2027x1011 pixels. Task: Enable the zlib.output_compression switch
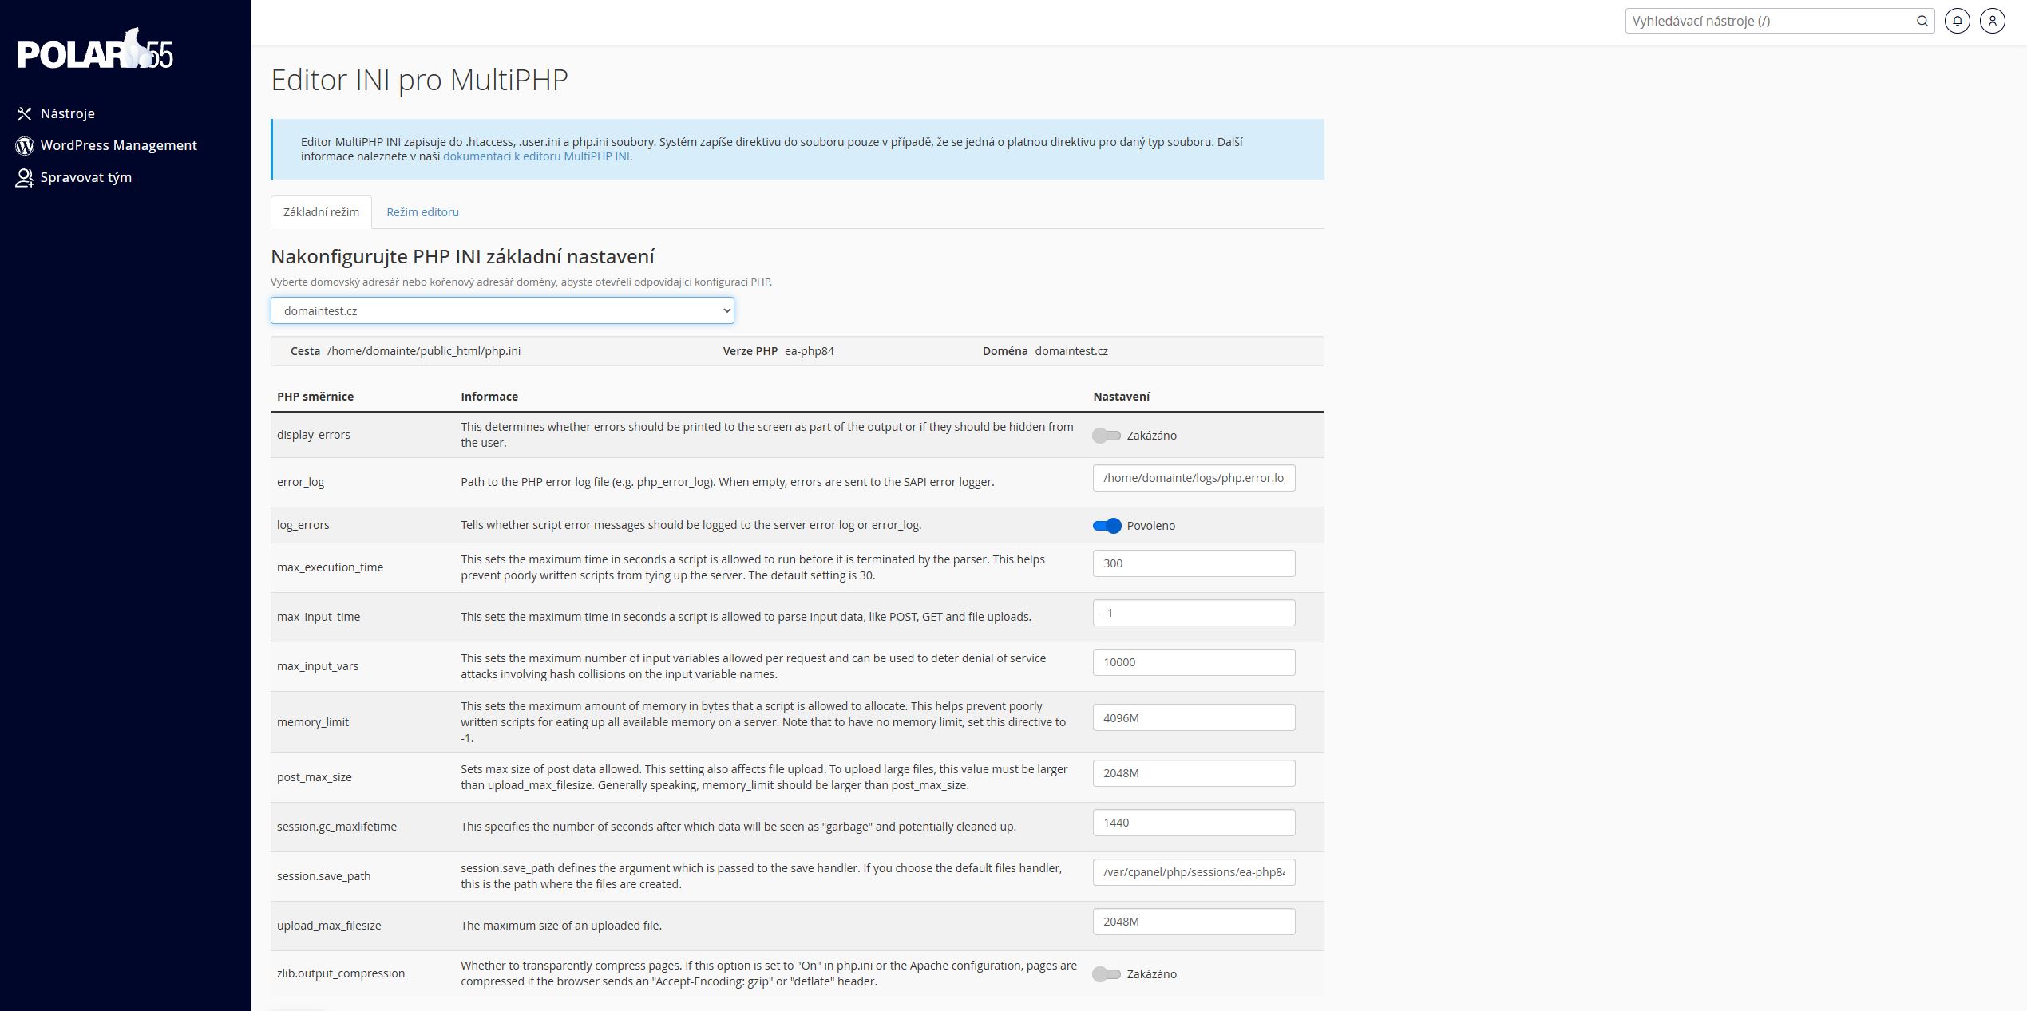pyautogui.click(x=1107, y=974)
